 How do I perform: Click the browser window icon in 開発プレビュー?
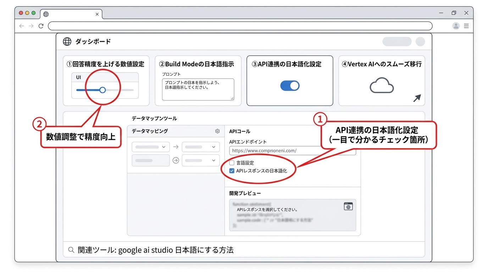pyautogui.click(x=348, y=206)
